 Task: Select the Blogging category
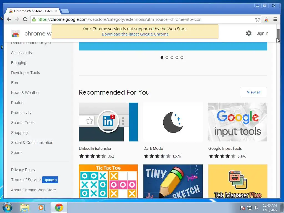click(19, 63)
